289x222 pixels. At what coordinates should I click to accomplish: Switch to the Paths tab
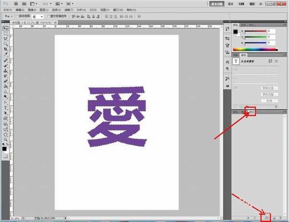pyautogui.click(x=251, y=112)
